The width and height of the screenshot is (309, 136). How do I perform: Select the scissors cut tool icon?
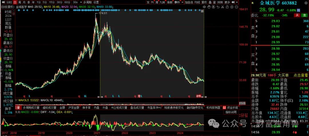click(x=223, y=7)
